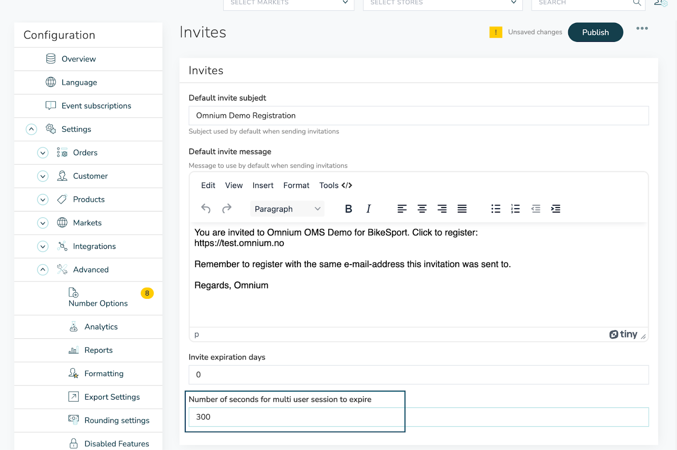Toggle bold formatting
This screenshot has width=677, height=450.
348,209
